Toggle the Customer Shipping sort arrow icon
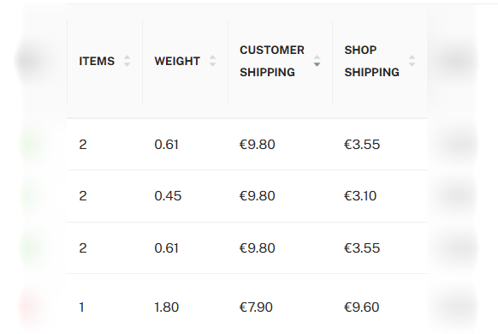 [x=317, y=61]
